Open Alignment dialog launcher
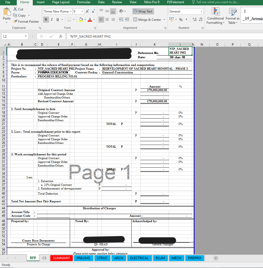 pos(165,28)
